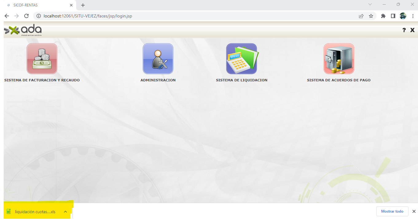The width and height of the screenshot is (418, 219).
Task: Open a new browser tab
Action: pyautogui.click(x=83, y=5)
